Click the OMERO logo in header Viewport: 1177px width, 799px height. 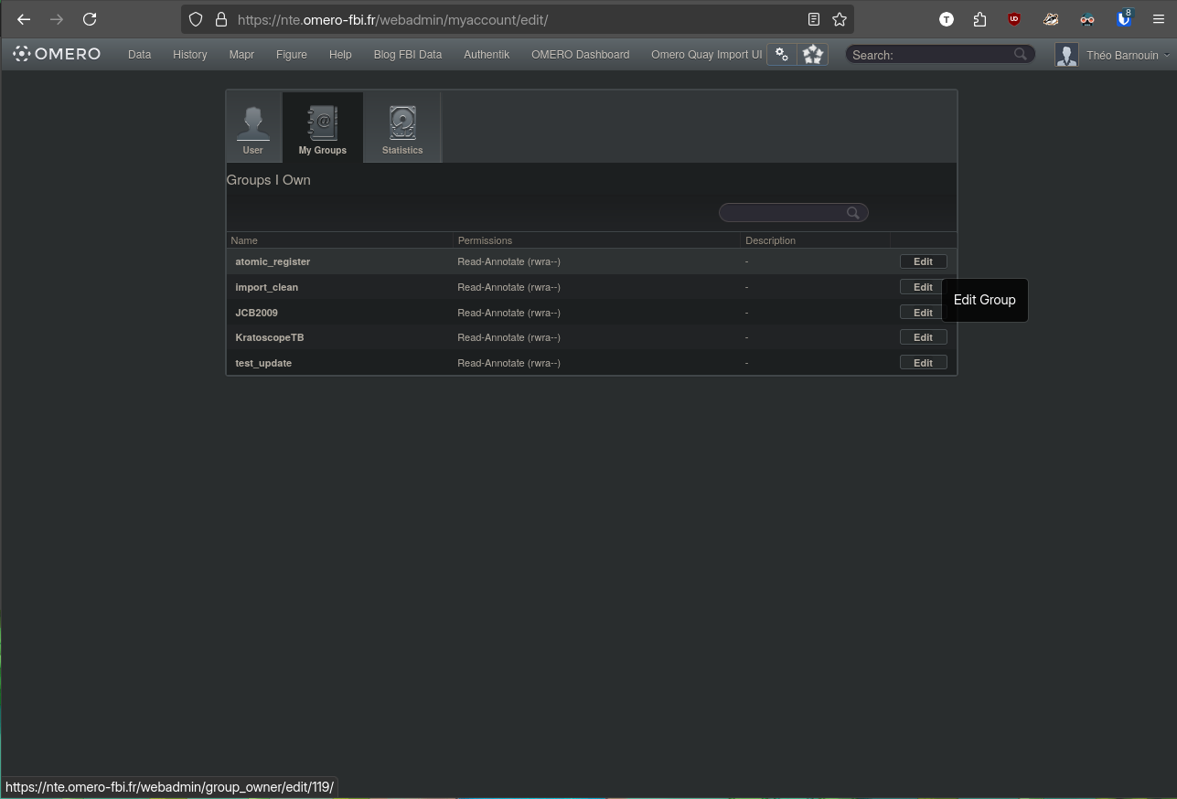coord(57,54)
